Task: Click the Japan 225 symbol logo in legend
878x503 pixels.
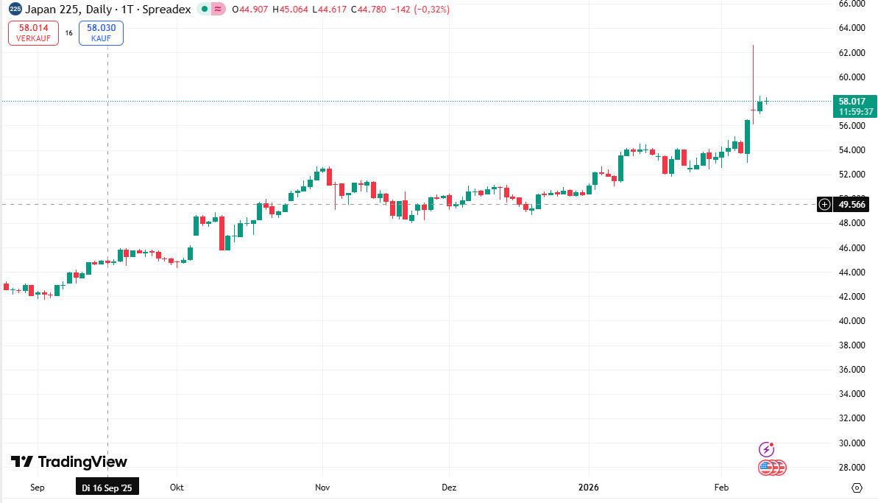Action: (x=15, y=10)
